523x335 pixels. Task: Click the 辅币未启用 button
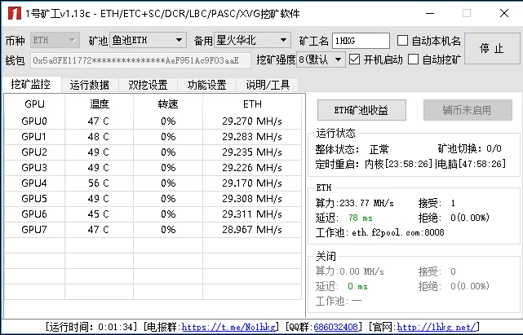click(468, 110)
